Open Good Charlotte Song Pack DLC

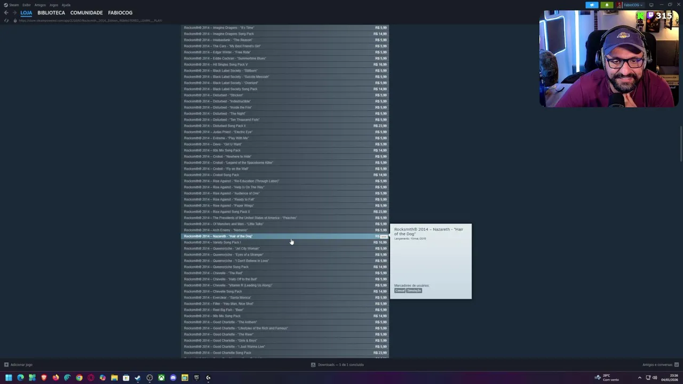tap(285, 353)
